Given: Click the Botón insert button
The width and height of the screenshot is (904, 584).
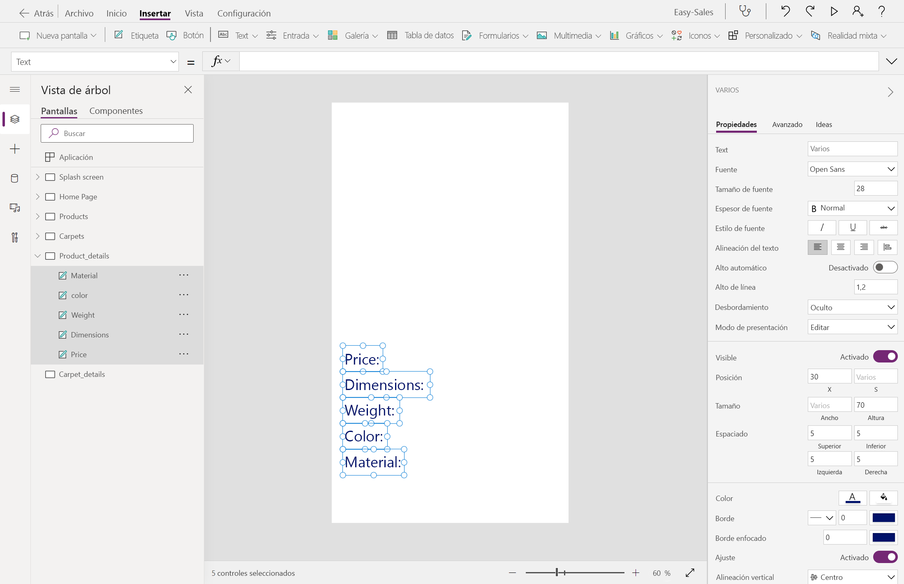Looking at the screenshot, I should pyautogui.click(x=185, y=35).
